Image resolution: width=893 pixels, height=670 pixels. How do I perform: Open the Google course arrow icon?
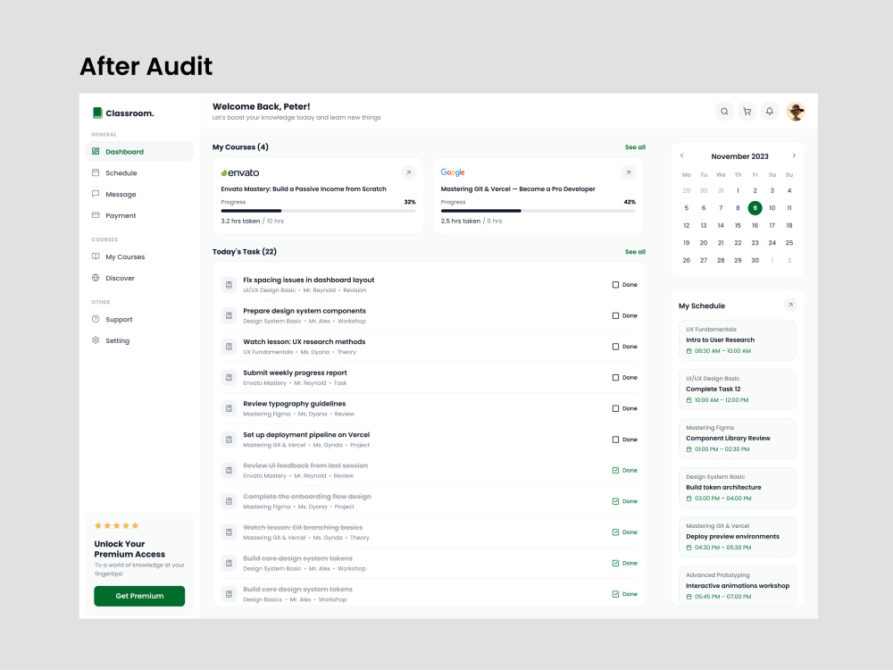pyautogui.click(x=628, y=172)
